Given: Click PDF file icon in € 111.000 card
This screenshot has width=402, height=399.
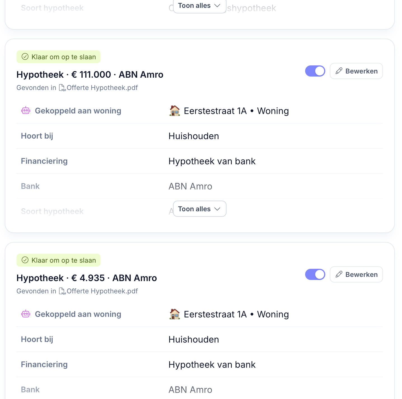Looking at the screenshot, I should (x=62, y=88).
